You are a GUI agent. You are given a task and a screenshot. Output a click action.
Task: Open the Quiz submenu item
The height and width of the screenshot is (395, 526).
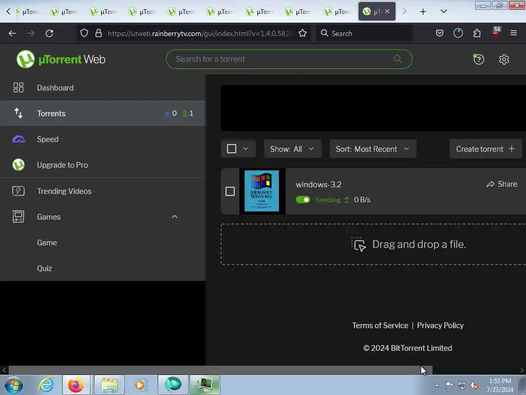103,268
